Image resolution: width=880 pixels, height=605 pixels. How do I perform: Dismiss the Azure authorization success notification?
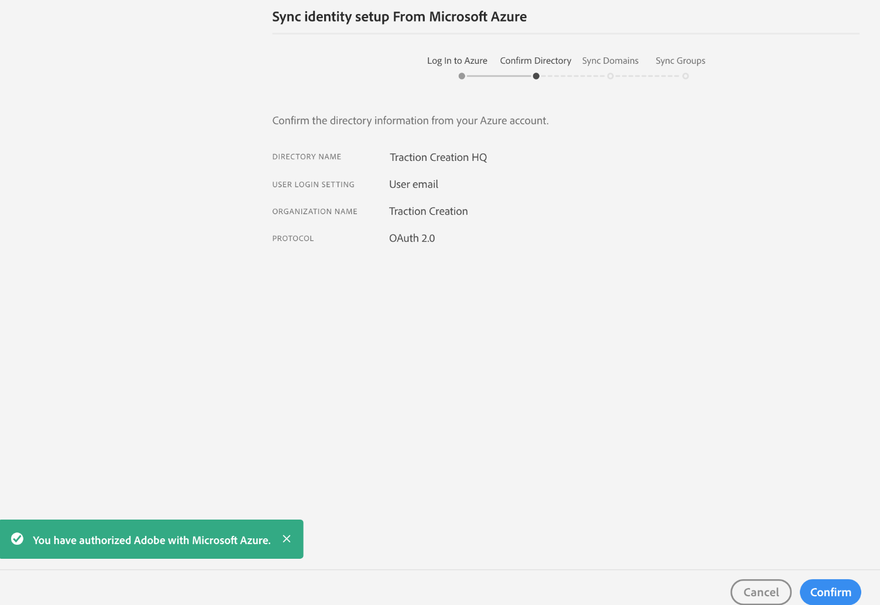(287, 539)
